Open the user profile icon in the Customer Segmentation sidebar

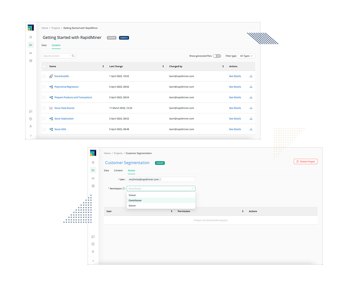[x=93, y=252]
